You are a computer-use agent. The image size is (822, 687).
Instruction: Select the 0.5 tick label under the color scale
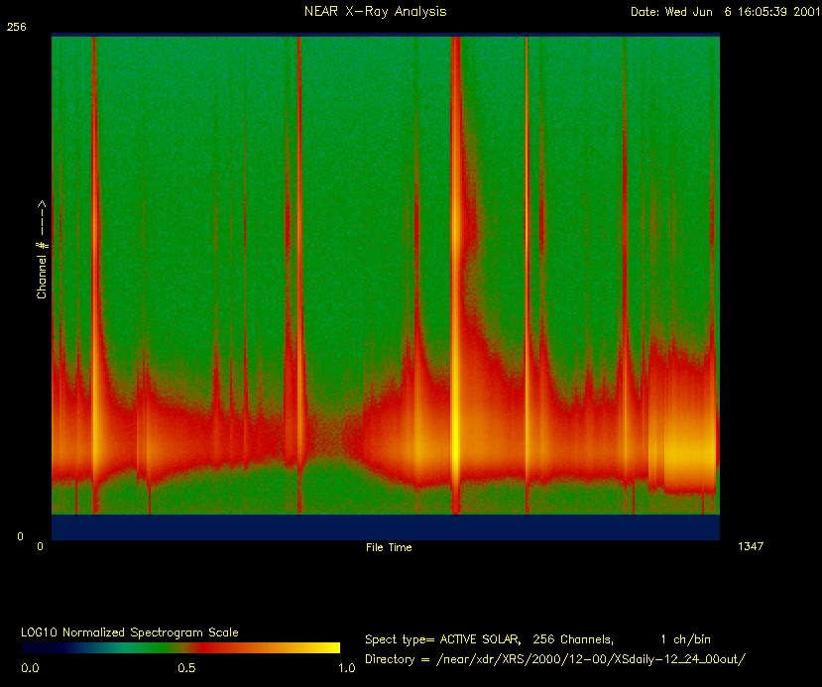coord(185,668)
